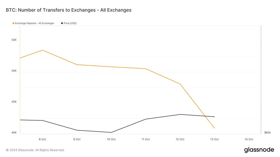
Task: Click the orange line peak at 8 Oct
Action: pos(42,50)
